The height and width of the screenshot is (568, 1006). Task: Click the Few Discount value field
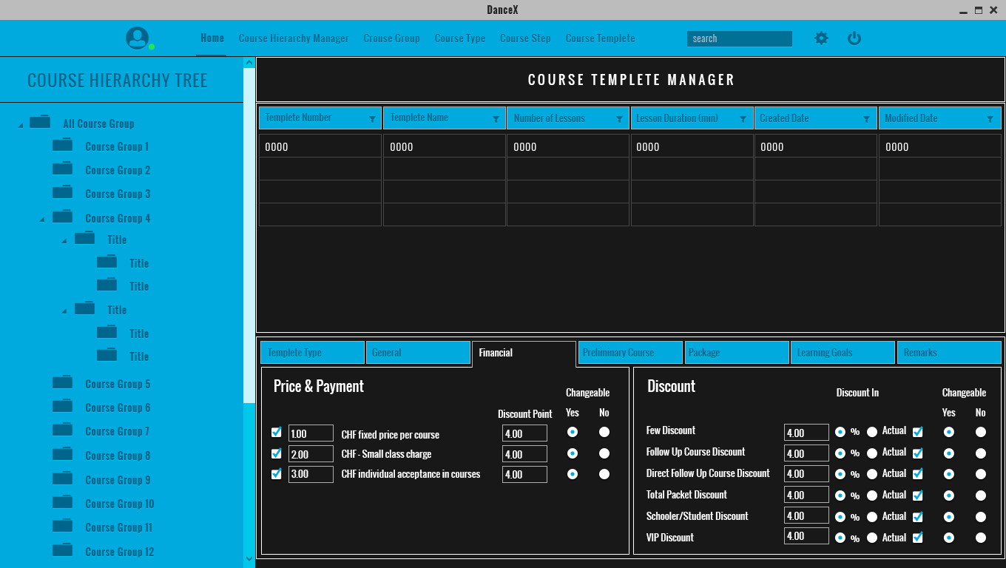coord(806,433)
